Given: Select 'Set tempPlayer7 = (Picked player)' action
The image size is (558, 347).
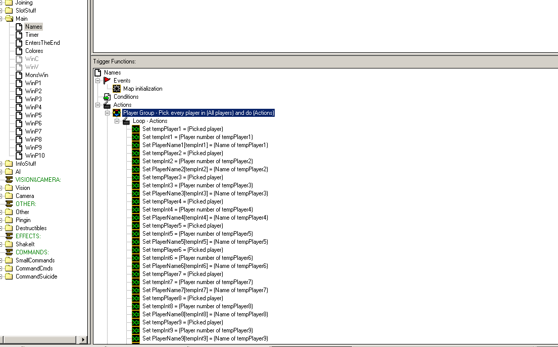Looking at the screenshot, I should click(183, 274).
